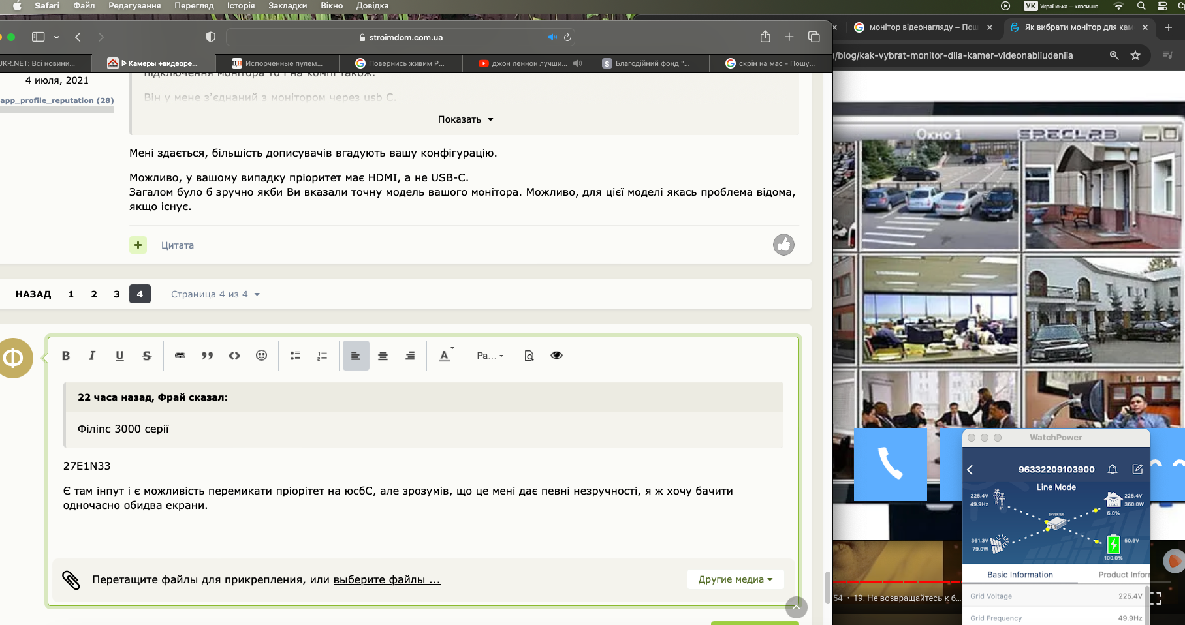Apply italic formatting in the reply editor
The width and height of the screenshot is (1185, 625).
pos(92,356)
